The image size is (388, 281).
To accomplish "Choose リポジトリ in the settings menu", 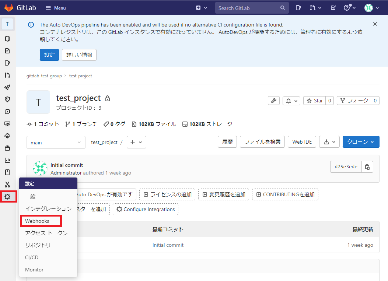I will 38,245.
